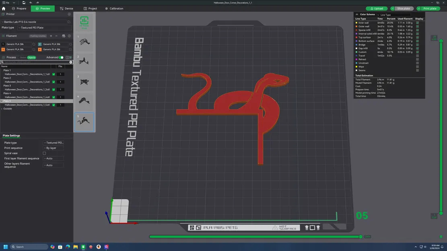The height and width of the screenshot is (251, 447).
Task: Click the horizontal move slider handle
Action: coord(360,237)
